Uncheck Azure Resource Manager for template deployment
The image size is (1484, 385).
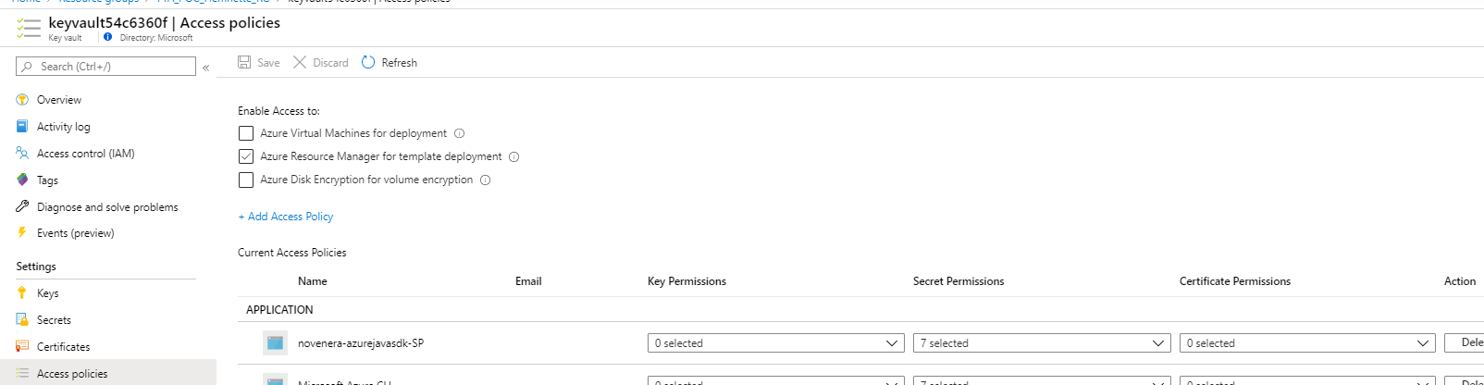click(x=246, y=156)
